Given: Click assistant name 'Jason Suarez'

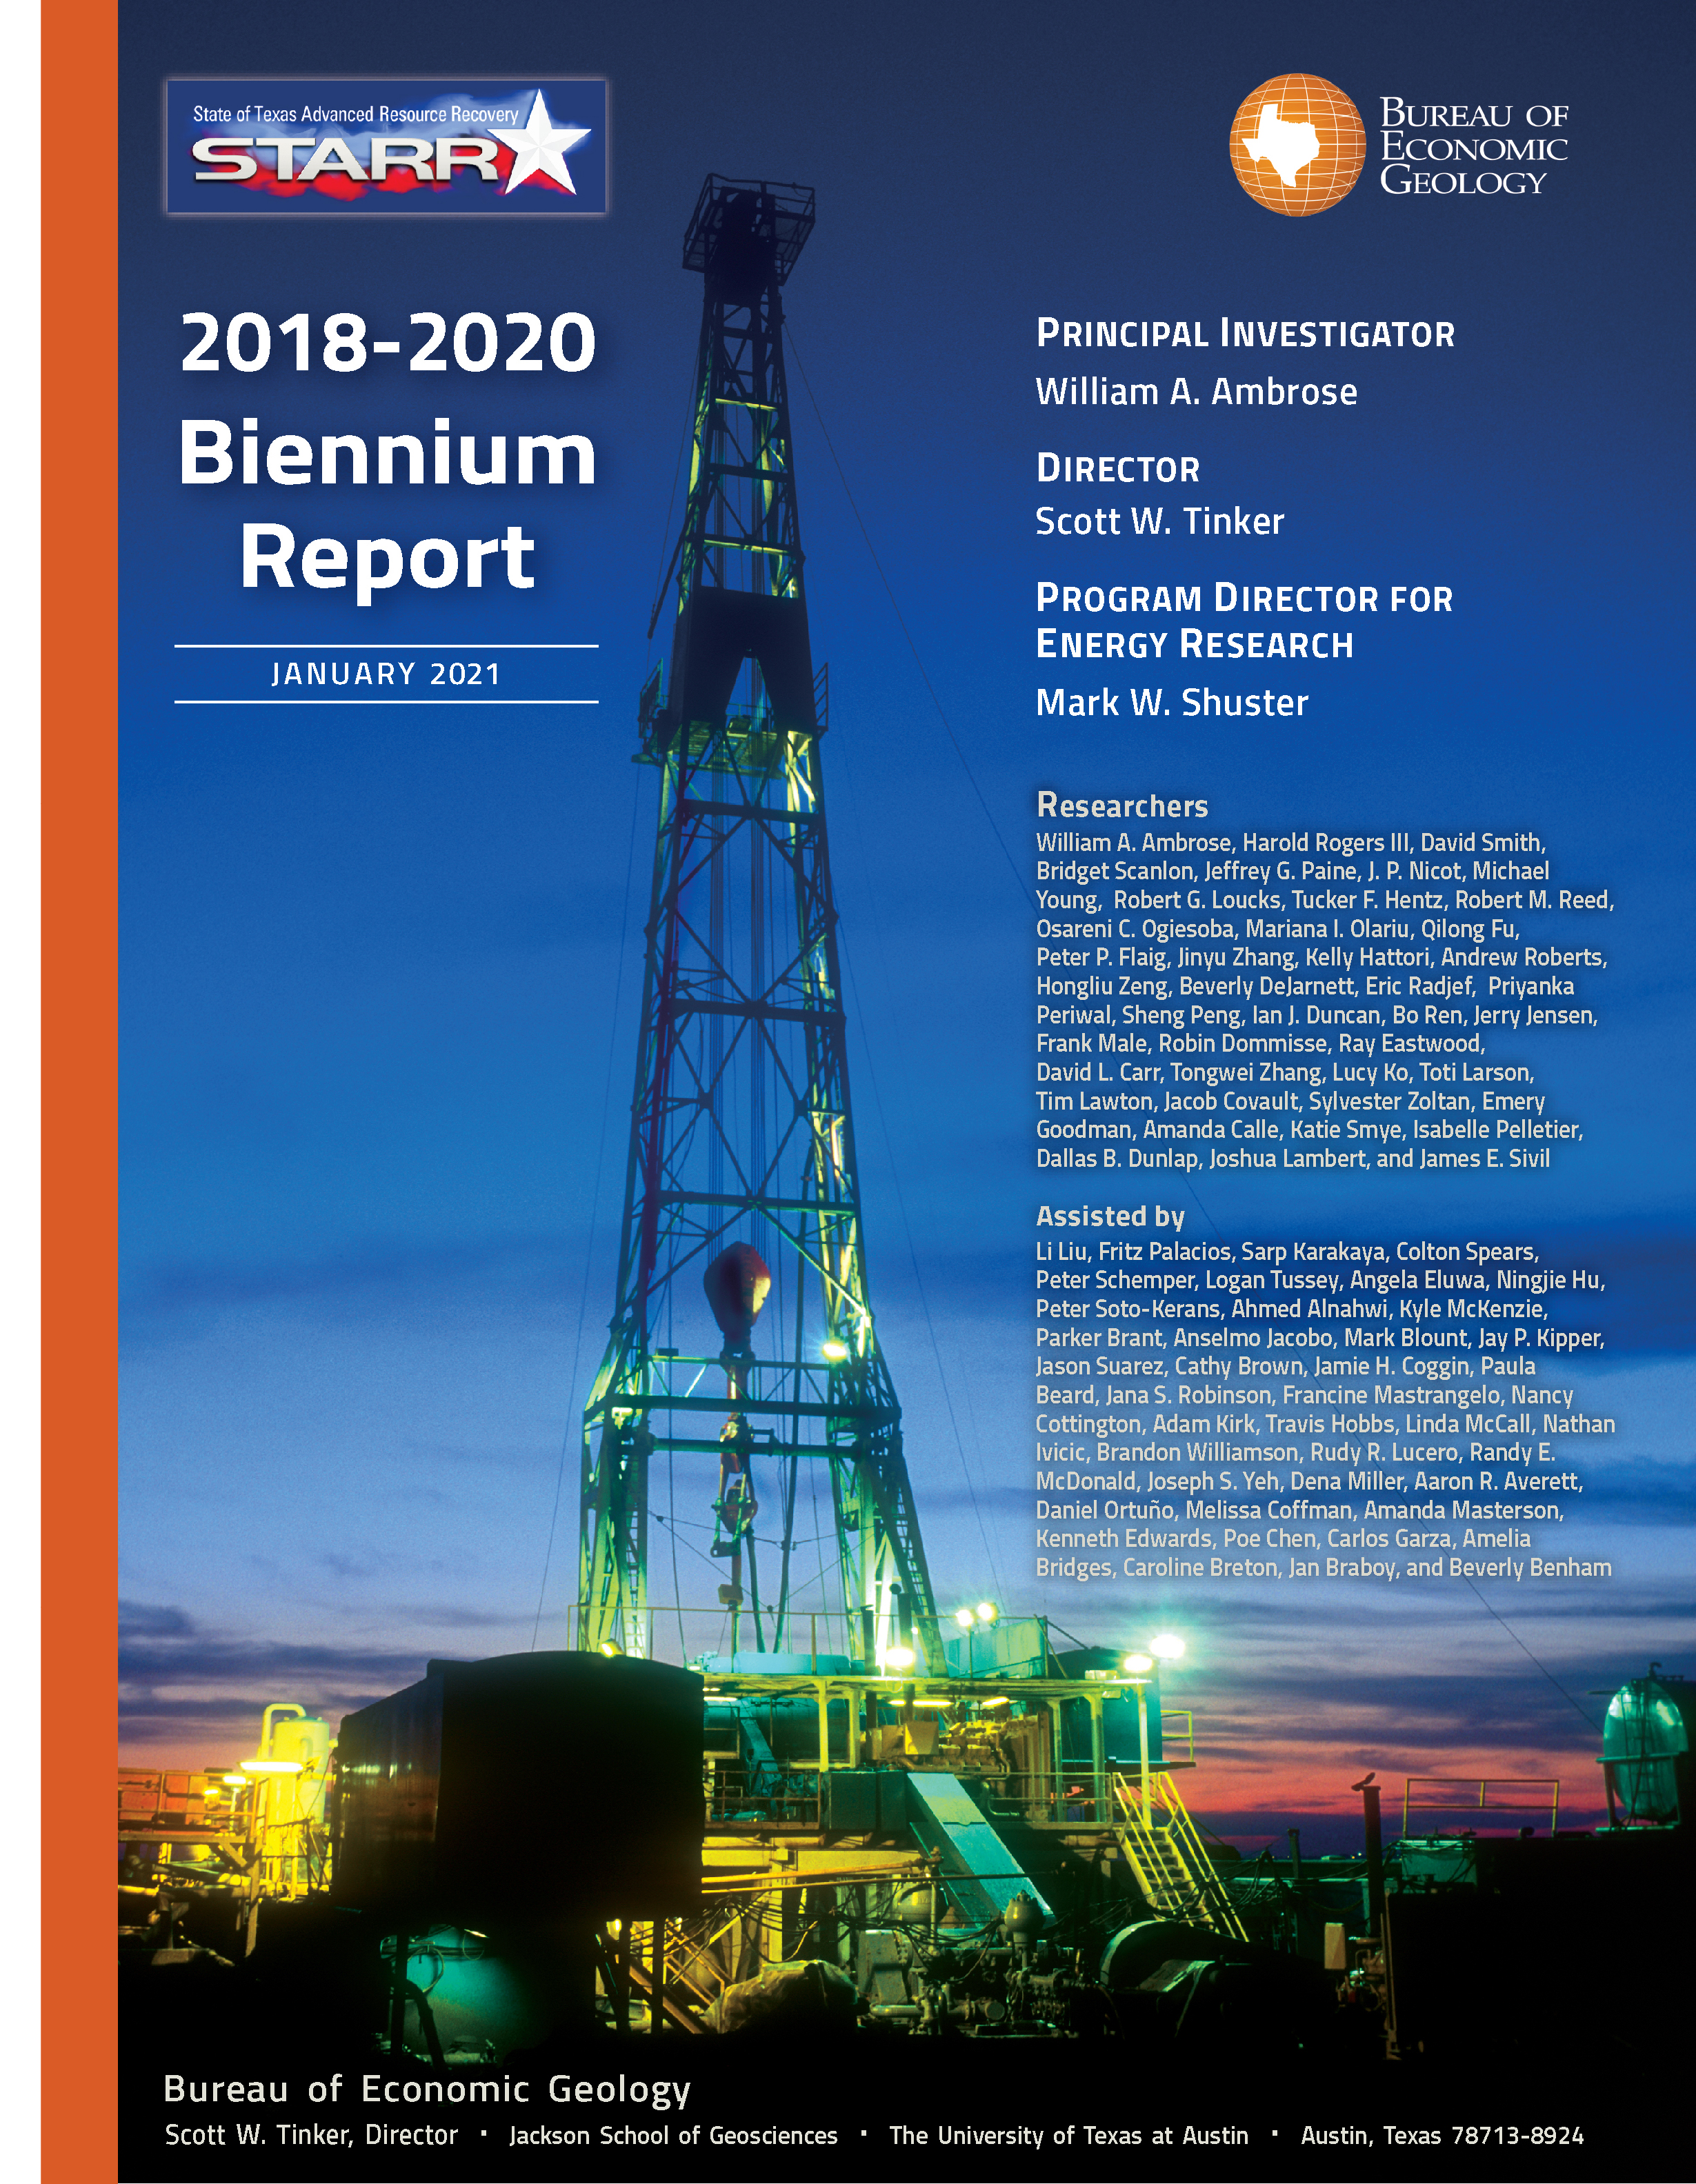Looking at the screenshot, I should coord(1099,1366).
